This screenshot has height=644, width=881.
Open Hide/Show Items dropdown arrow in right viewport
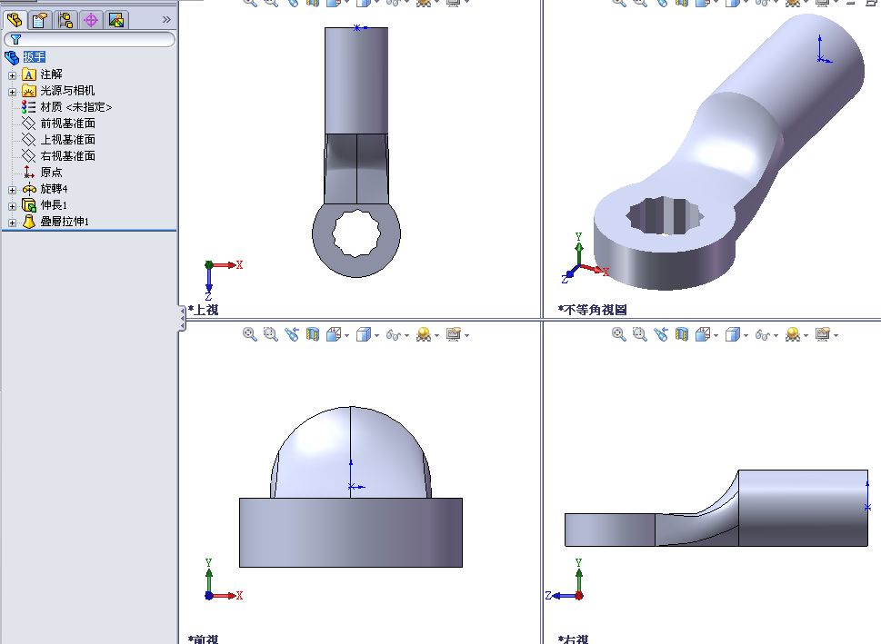click(776, 336)
